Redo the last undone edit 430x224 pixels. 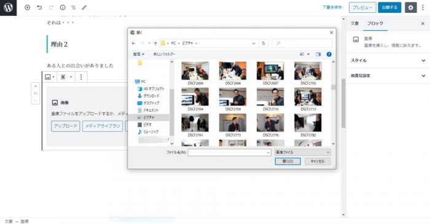click(x=51, y=7)
